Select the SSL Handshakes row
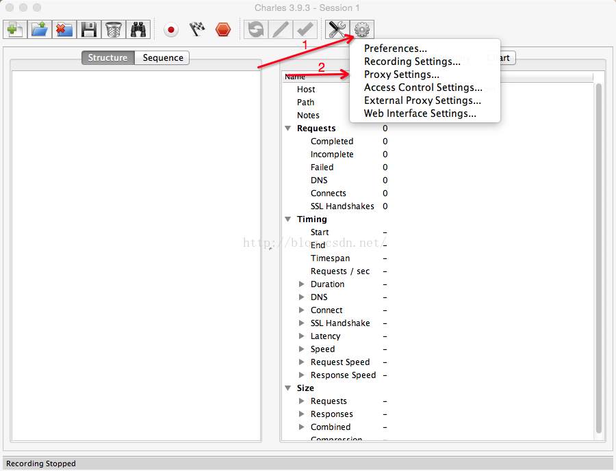The width and height of the screenshot is (616, 471). click(437, 206)
